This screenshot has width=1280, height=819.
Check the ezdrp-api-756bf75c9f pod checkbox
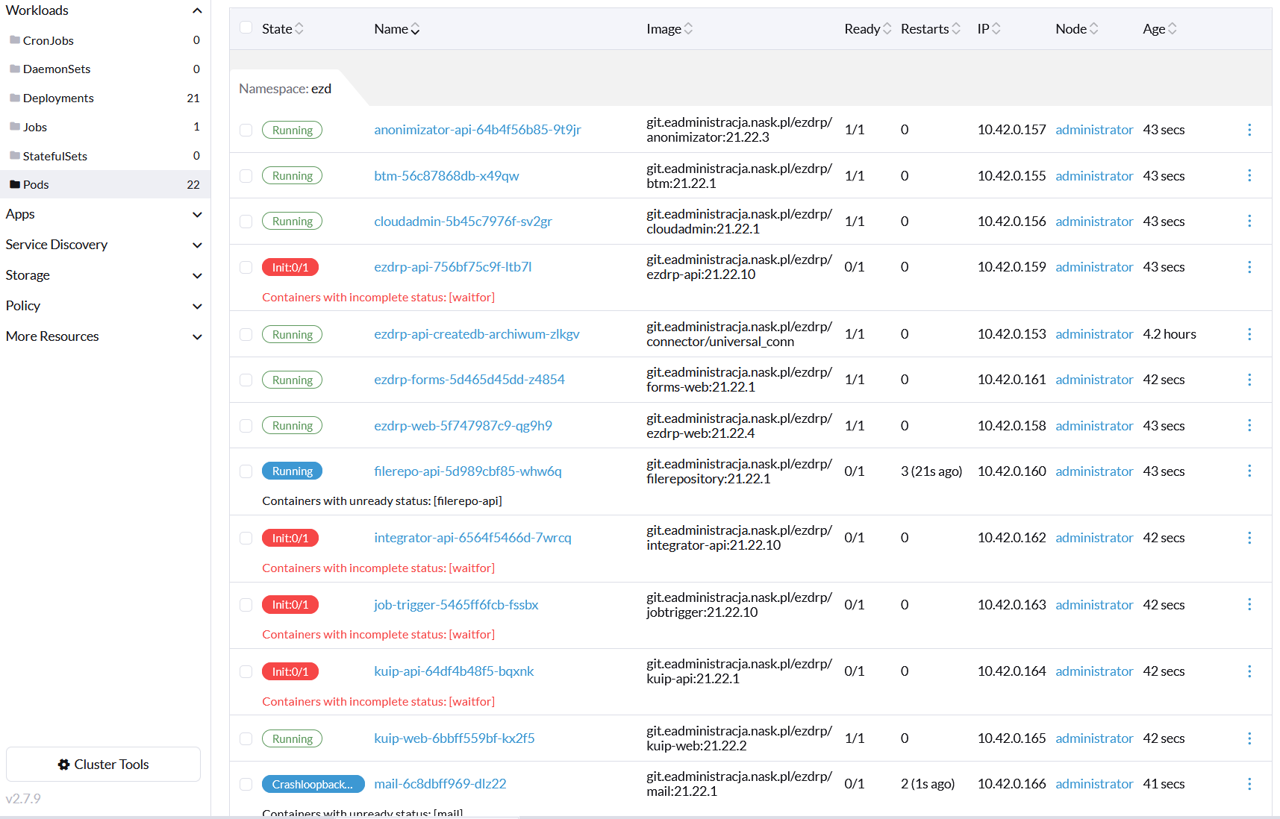click(246, 267)
